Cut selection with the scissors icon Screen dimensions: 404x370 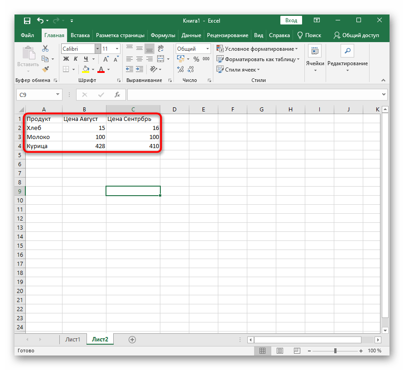click(45, 48)
